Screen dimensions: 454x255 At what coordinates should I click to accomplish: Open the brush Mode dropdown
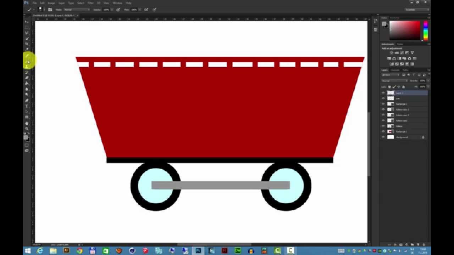coord(77,10)
